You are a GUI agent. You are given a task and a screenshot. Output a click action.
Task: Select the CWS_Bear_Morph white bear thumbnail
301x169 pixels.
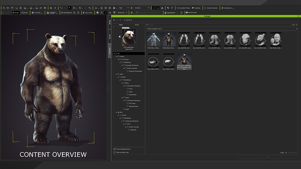154,40
